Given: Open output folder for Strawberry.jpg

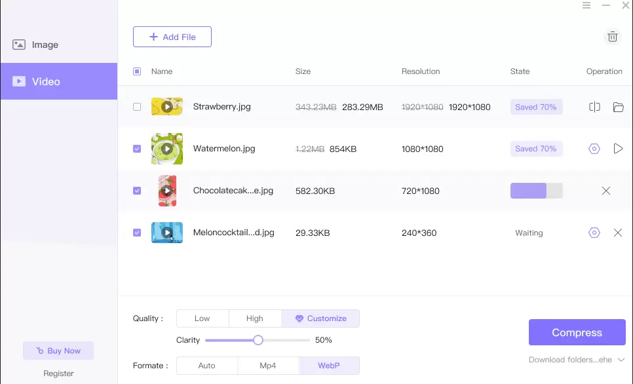Looking at the screenshot, I should 618,107.
